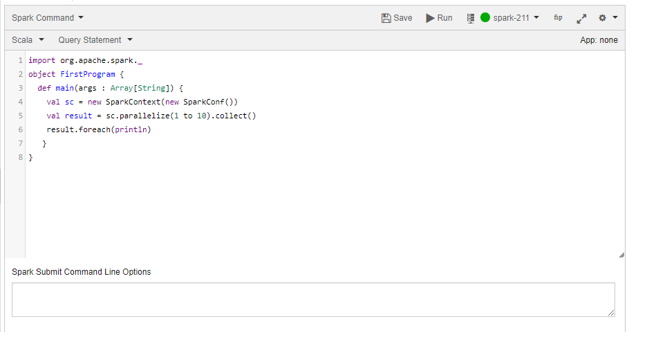Screen dimensions: 647x353
Task: Open the Spark Command type dropdown
Action: pos(48,18)
